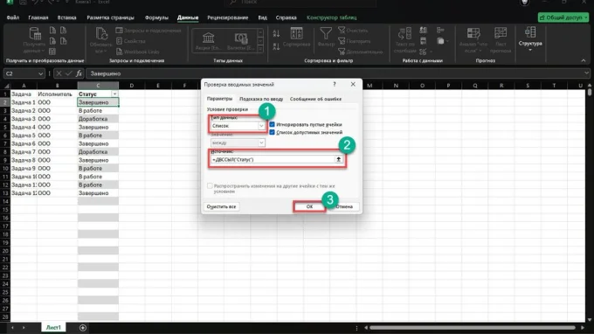Expand the data types gallery more arrow

pos(260,49)
